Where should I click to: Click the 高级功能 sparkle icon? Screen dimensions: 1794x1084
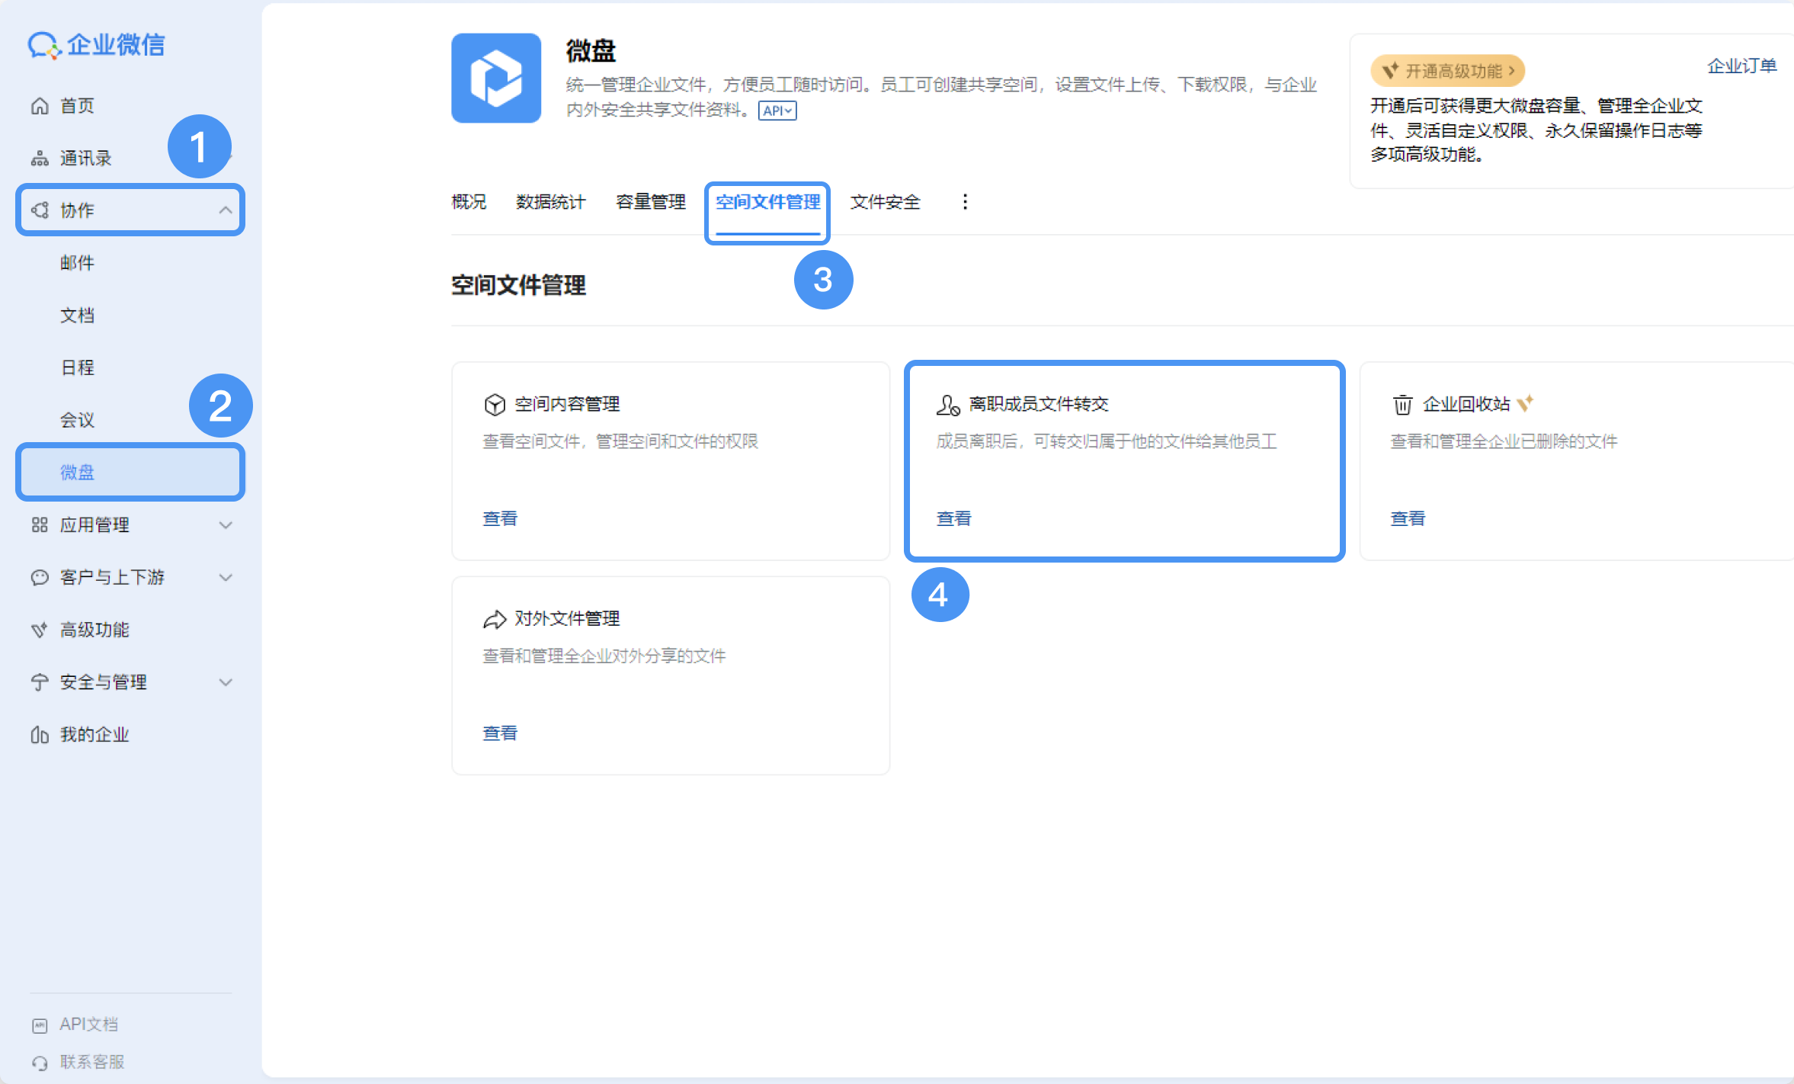(x=40, y=630)
